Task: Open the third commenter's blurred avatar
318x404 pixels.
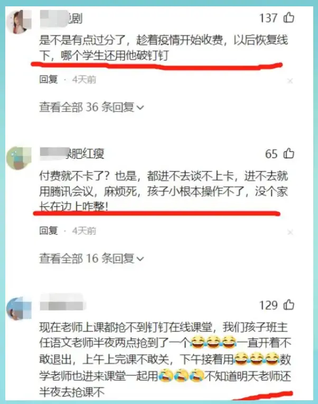Action: [19, 308]
